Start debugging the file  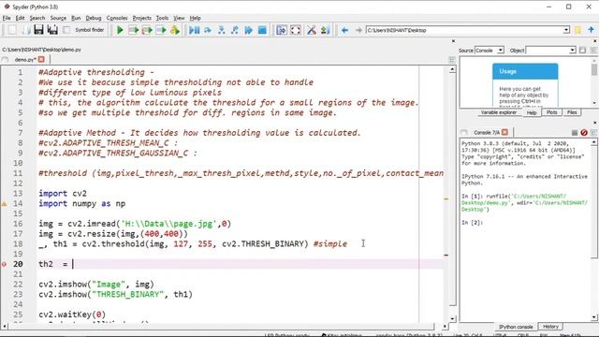click(194, 30)
